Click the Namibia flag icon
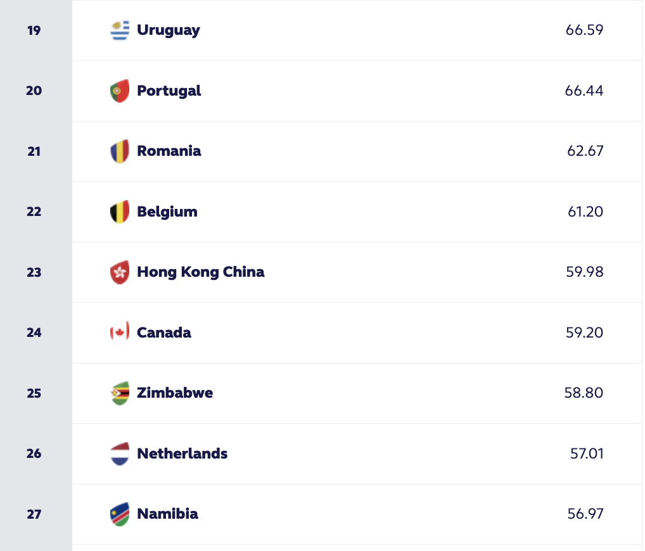This screenshot has height=551, width=645. click(120, 514)
